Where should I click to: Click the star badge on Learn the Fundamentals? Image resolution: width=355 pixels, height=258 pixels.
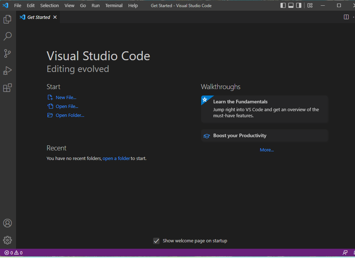pyautogui.click(x=205, y=99)
